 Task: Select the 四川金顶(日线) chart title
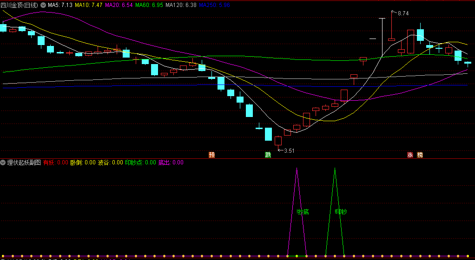pos(20,5)
